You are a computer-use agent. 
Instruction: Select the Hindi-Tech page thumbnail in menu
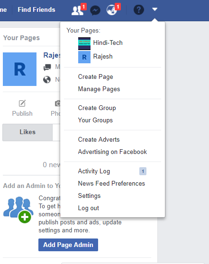tap(84, 43)
